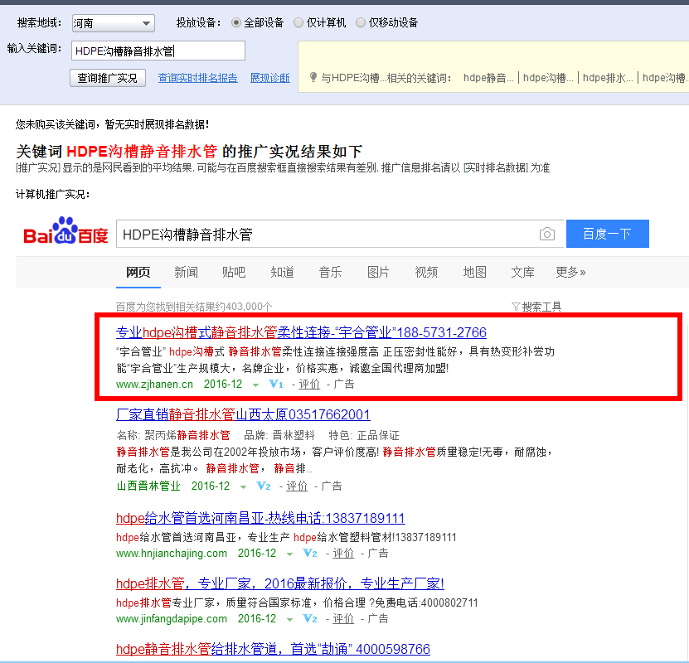Focus the 输入关键词 keyword input field
689x663 pixels.
tap(158, 51)
